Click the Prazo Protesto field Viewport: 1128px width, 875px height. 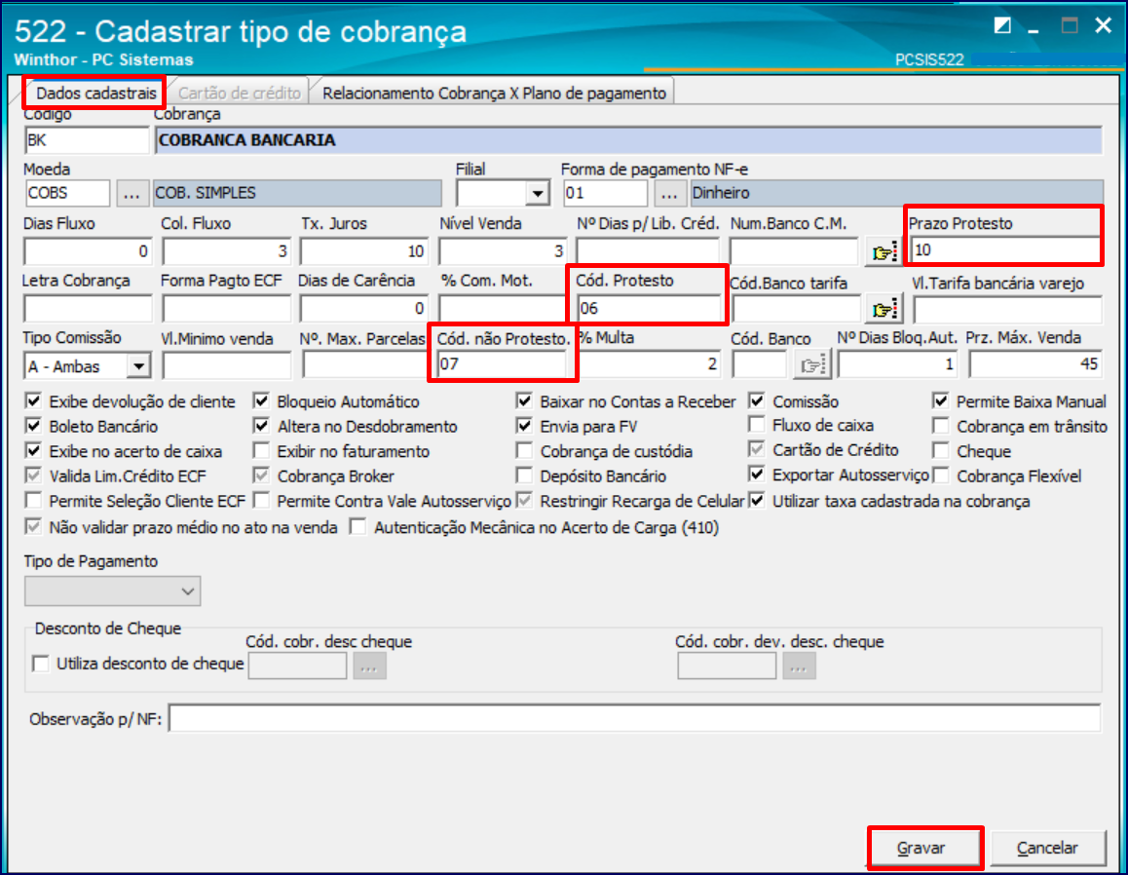1005,250
